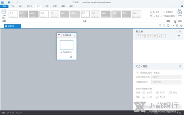Toggle the swipe row (滑动) 上一页 checkbox
Screen dimensions: 184x115
click(144, 97)
